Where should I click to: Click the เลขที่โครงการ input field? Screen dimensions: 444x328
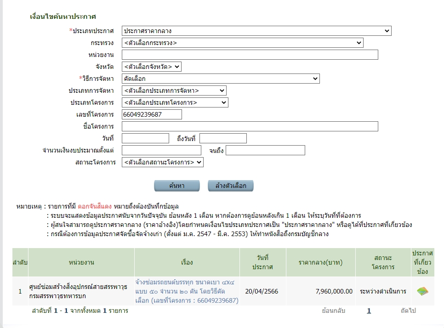(x=152, y=114)
